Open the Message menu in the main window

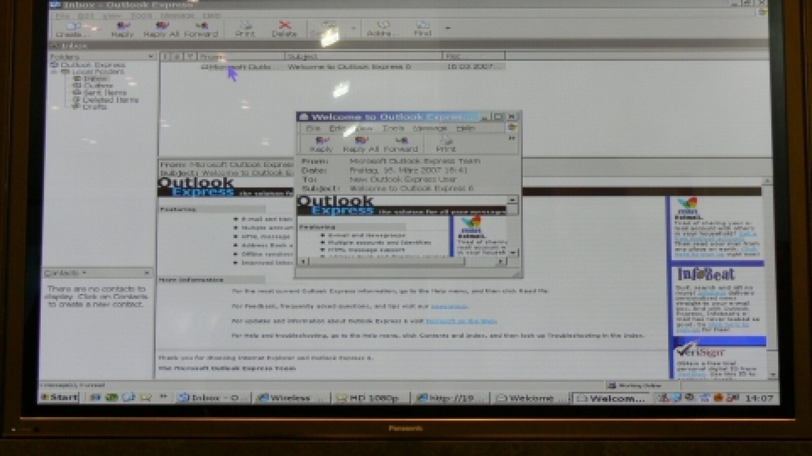point(177,16)
